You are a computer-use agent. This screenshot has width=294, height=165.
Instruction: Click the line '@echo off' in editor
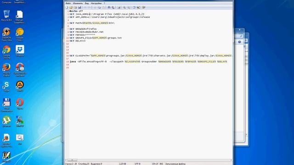[x=76, y=11]
